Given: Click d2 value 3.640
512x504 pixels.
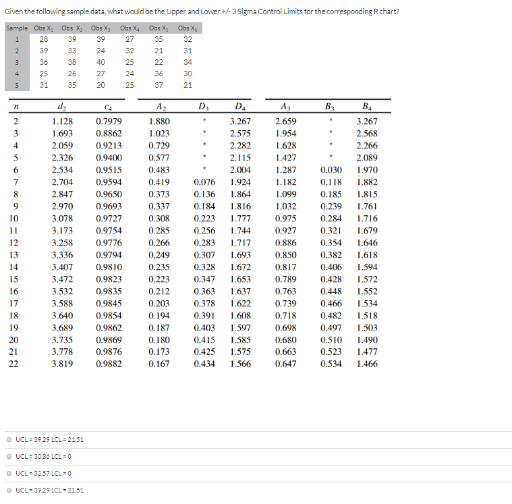Looking at the screenshot, I should [x=62, y=316].
